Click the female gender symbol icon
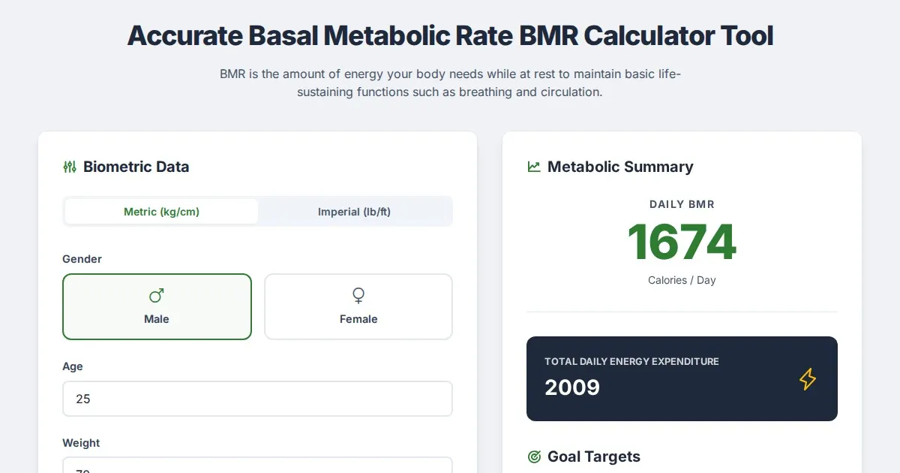The image size is (900, 473). pos(358,296)
